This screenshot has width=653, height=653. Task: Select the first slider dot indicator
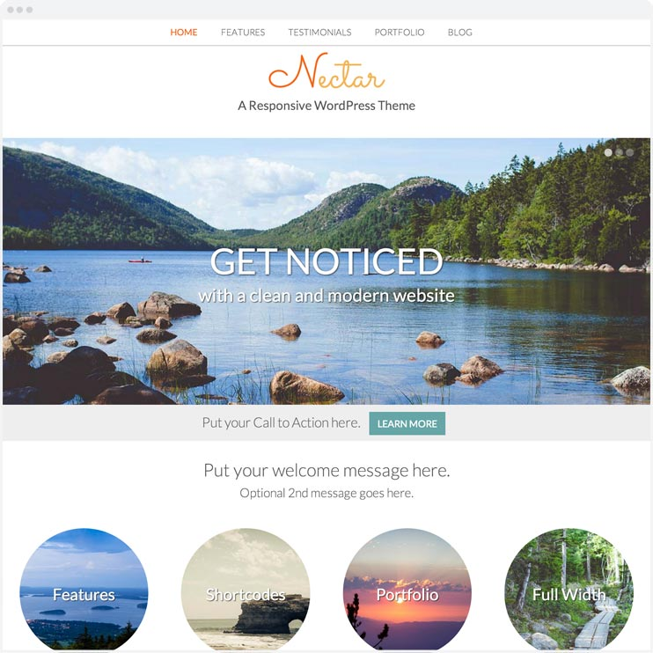coord(608,153)
